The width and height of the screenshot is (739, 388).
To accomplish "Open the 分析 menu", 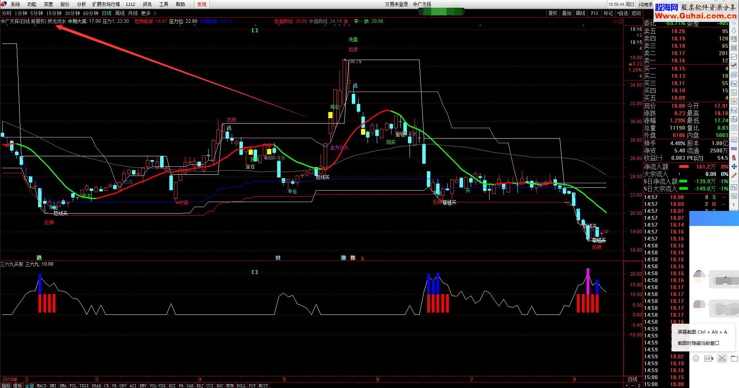I will 82,4.
